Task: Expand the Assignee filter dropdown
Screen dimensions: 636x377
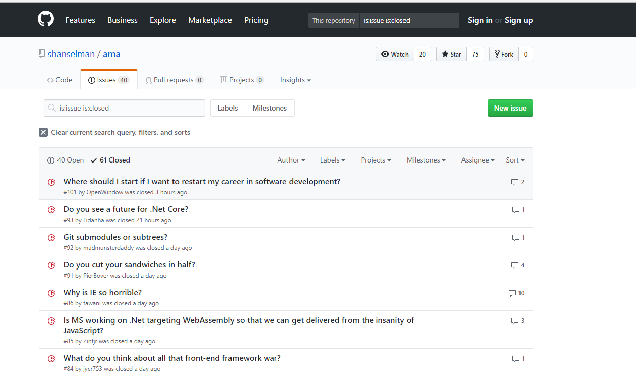Action: coord(478,160)
